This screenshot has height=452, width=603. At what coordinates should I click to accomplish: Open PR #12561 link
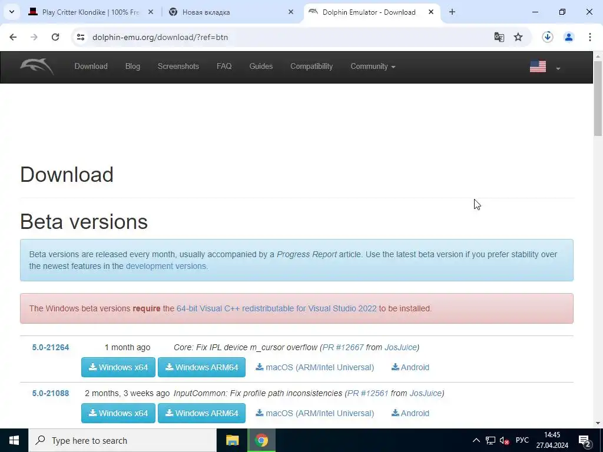[x=367, y=393]
